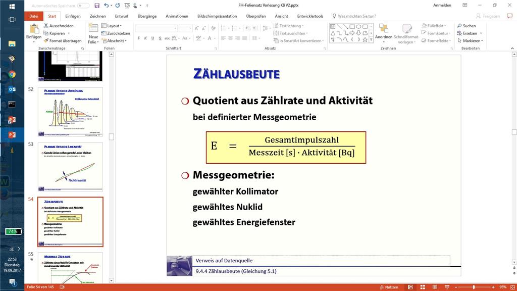Open the Kopieren dropdown arrow
The width and height of the screenshot is (517, 291).
69,33
